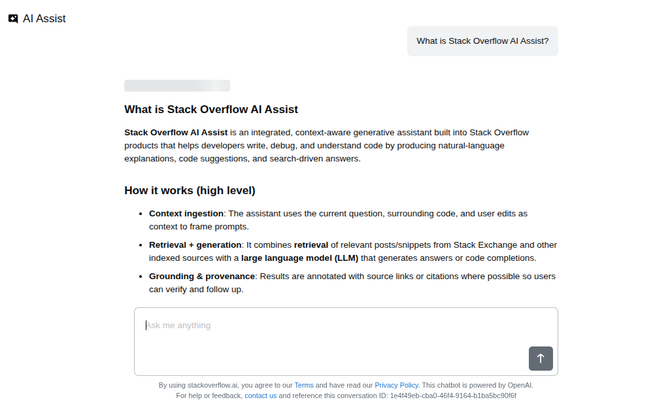Click the powered by OpenAI footer text

[x=479, y=385]
